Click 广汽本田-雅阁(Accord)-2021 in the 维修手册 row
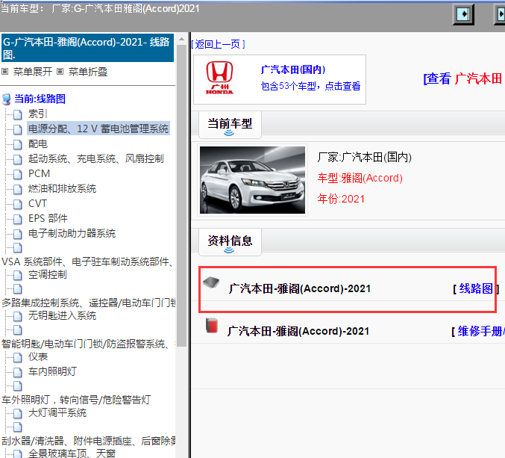Viewport: 505px width, 458px height. [298, 331]
